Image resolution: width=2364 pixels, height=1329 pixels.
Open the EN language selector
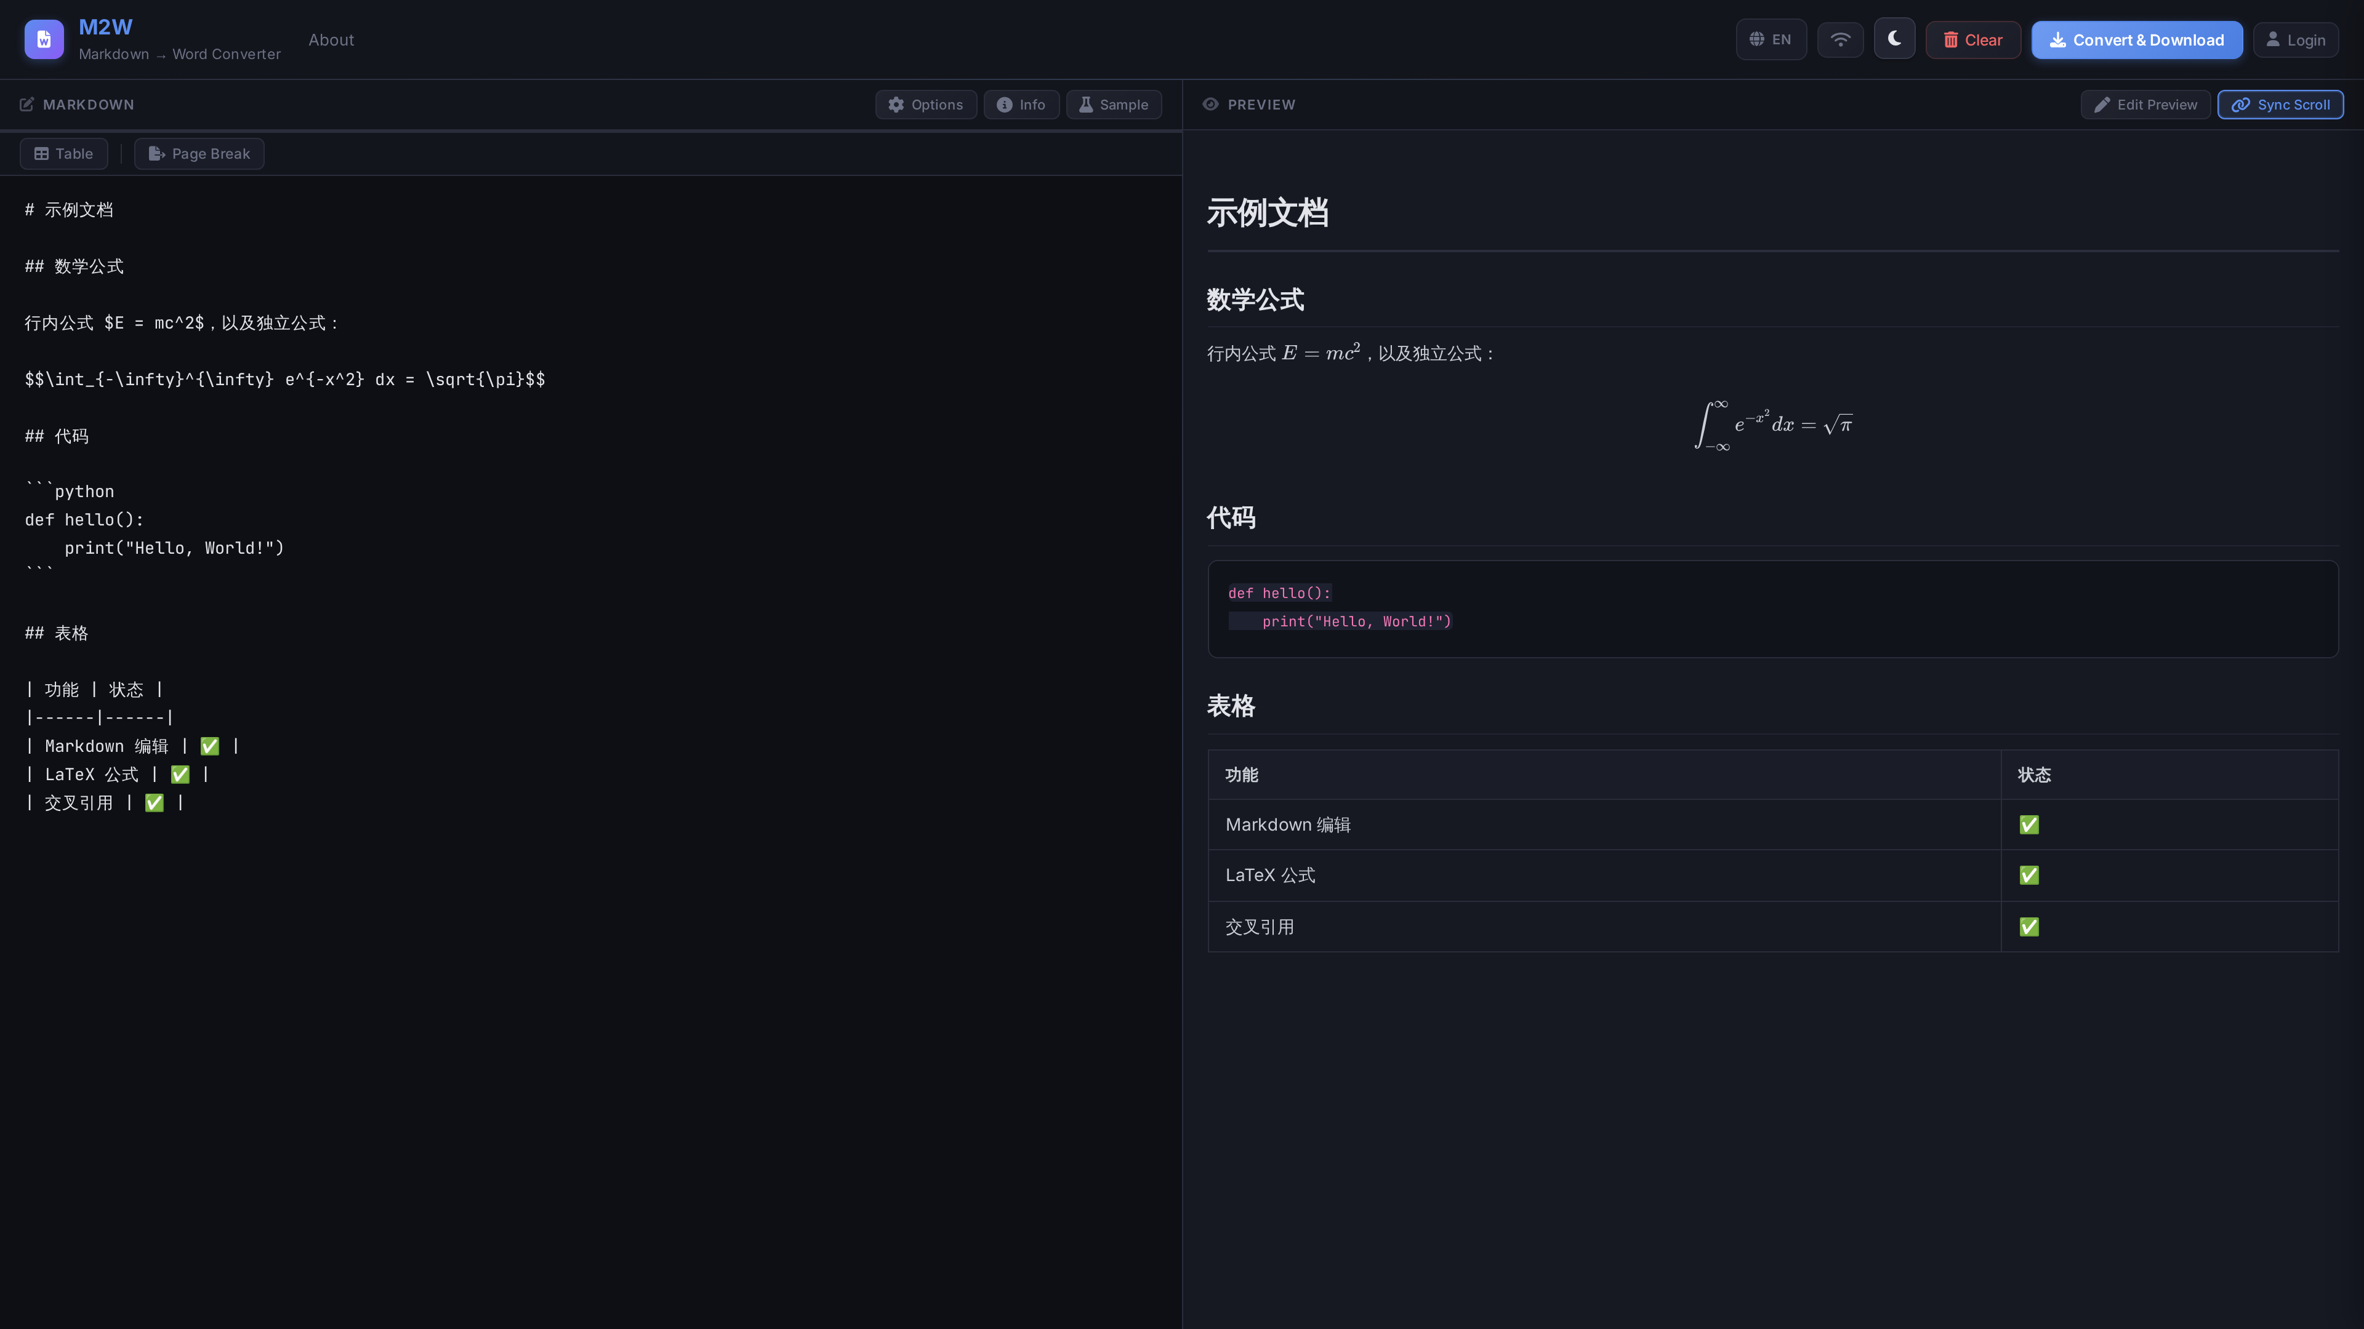[1771, 39]
